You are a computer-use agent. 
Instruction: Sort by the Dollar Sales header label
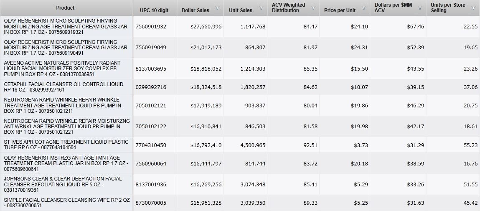[196, 10]
